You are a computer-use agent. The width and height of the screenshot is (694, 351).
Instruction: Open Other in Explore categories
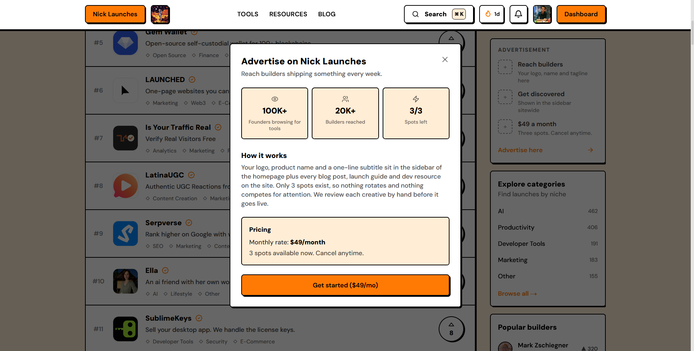pos(548,276)
